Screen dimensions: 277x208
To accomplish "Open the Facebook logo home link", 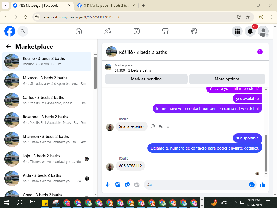I will 10,31.
